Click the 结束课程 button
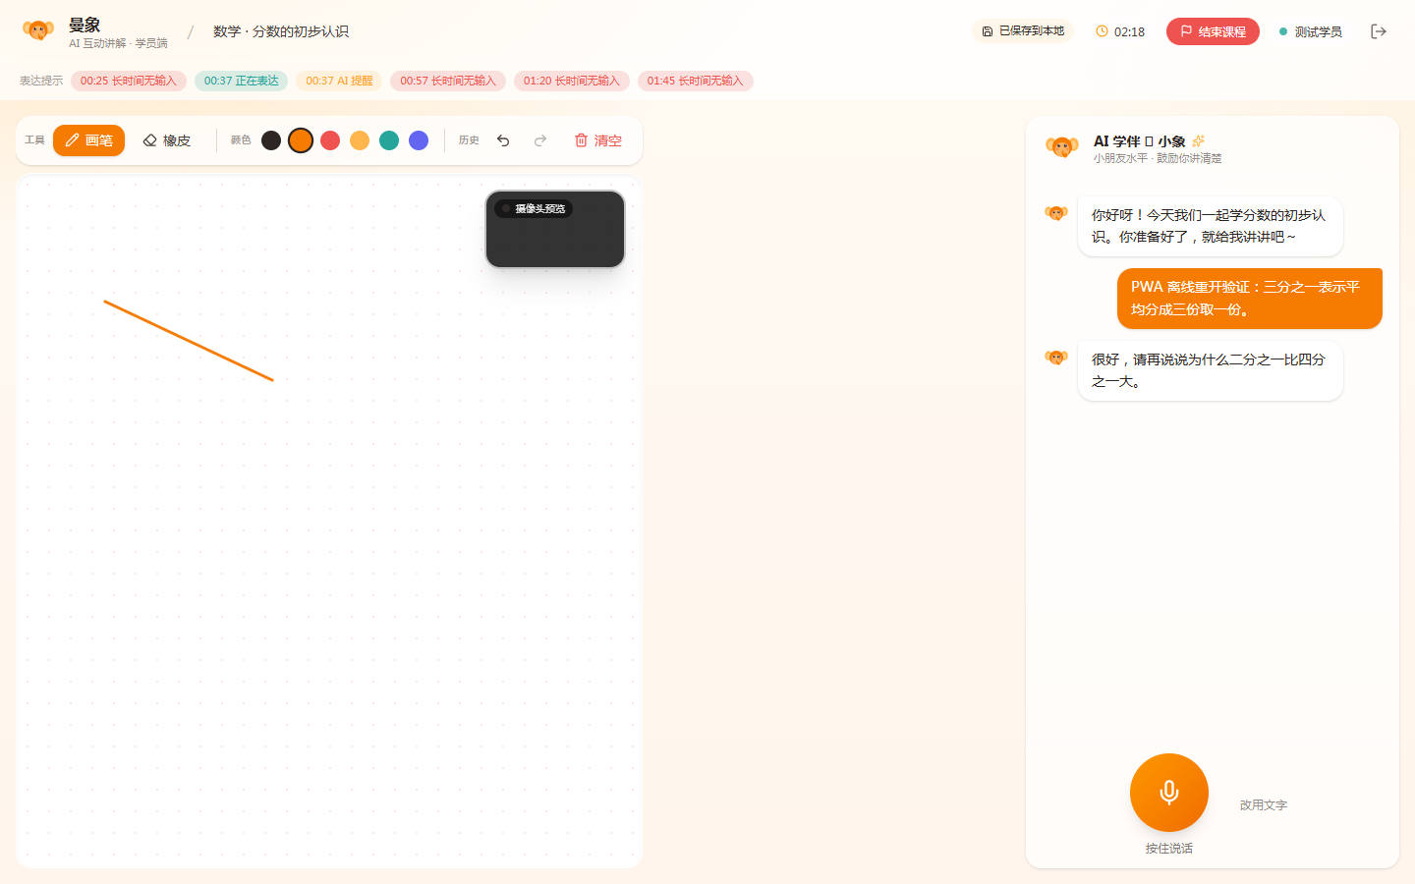Image resolution: width=1415 pixels, height=884 pixels. point(1213,31)
